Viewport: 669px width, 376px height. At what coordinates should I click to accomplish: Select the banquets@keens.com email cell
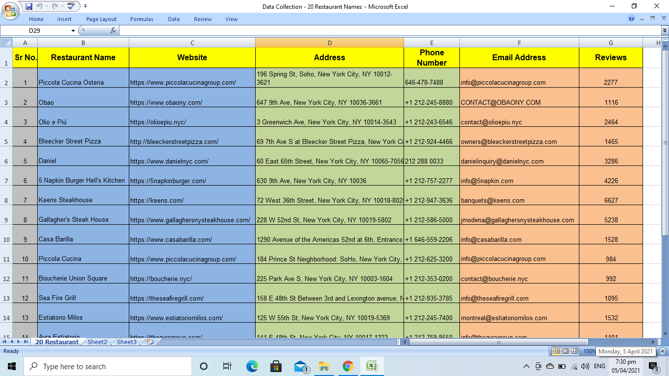tap(519, 195)
